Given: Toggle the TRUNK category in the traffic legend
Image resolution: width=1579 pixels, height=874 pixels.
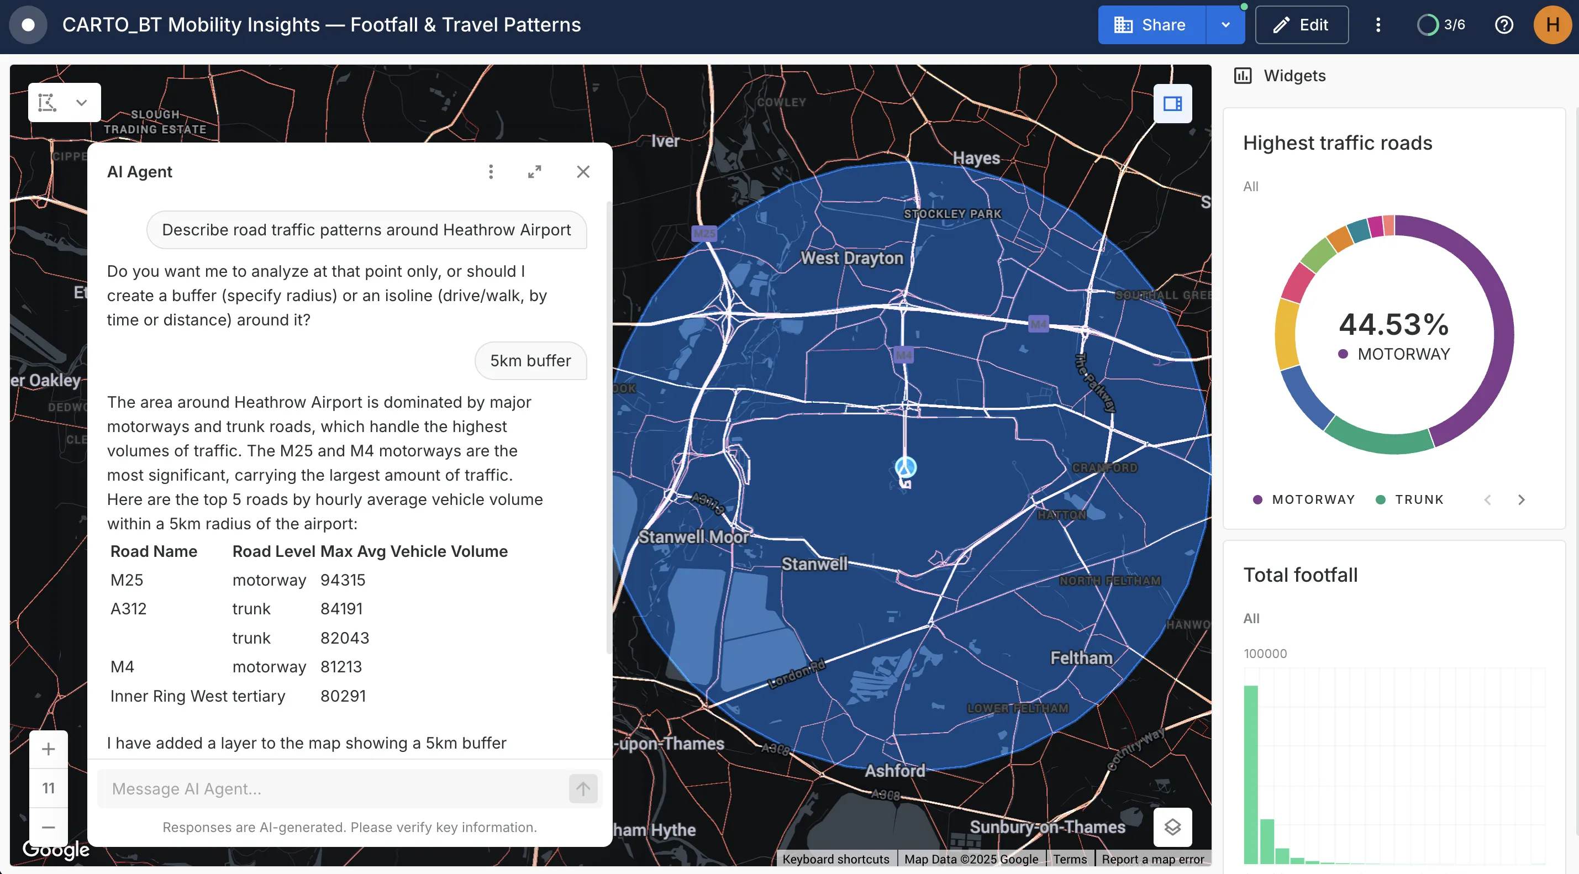Looking at the screenshot, I should click(1410, 499).
